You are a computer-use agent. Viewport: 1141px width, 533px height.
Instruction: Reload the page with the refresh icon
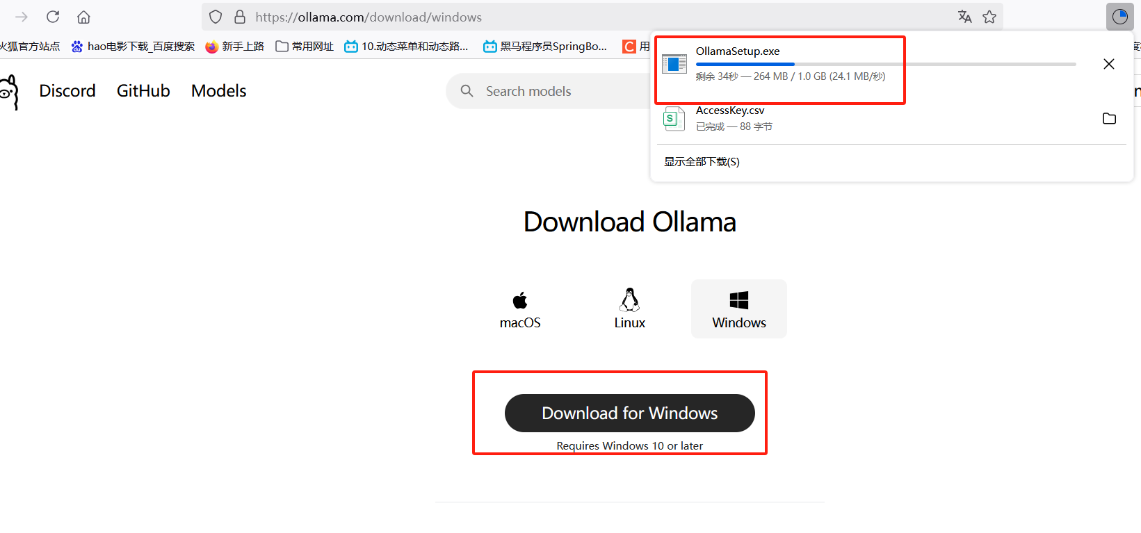point(53,17)
